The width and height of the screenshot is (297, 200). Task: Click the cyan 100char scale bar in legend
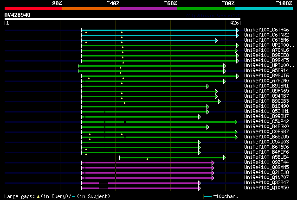click(x=207, y=197)
